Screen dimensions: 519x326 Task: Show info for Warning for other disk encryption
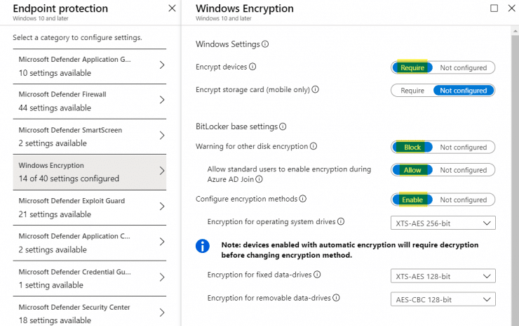pyautogui.click(x=313, y=146)
